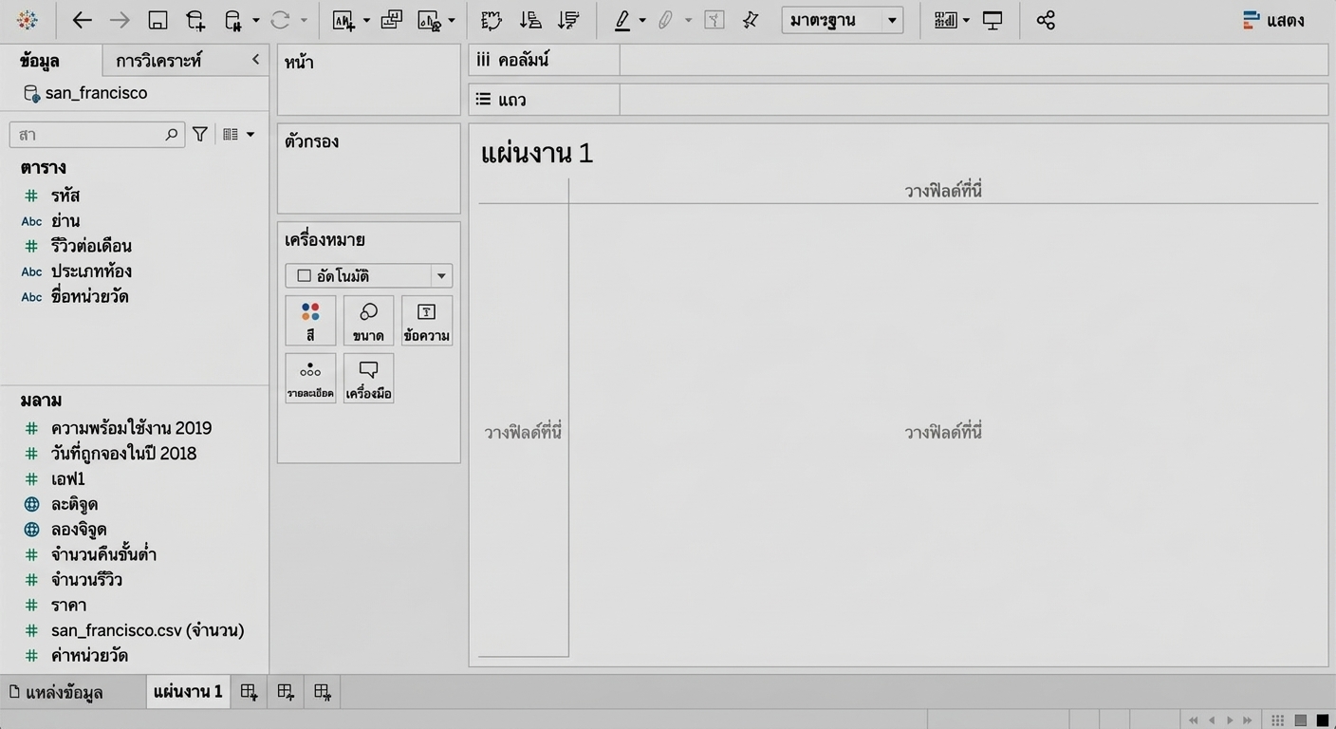
Task: Open the pause auto updates dropdown arrow
Action: pos(256,20)
